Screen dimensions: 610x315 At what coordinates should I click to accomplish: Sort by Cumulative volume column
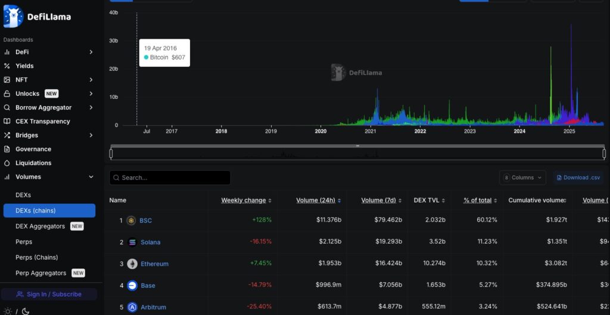point(537,200)
